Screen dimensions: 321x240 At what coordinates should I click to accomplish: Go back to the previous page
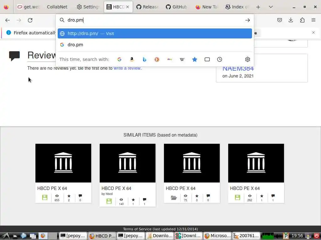(x=8, y=20)
